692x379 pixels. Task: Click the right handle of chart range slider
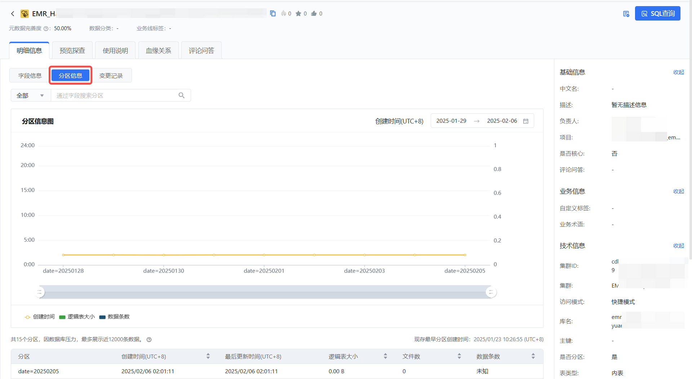[491, 292]
